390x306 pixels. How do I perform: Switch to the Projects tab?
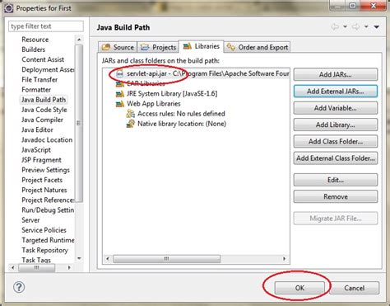[x=158, y=47]
